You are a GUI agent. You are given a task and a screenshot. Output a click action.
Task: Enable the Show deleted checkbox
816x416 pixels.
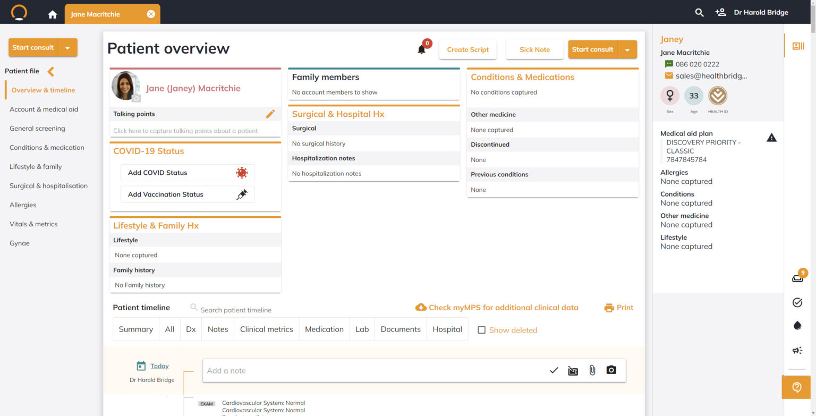[481, 330]
